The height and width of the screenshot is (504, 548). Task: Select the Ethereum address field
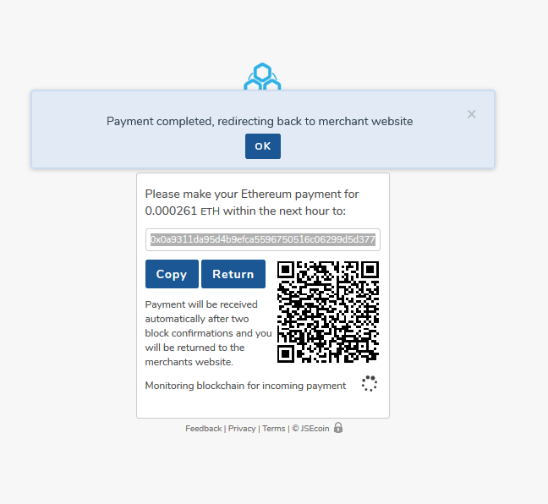[x=263, y=240]
